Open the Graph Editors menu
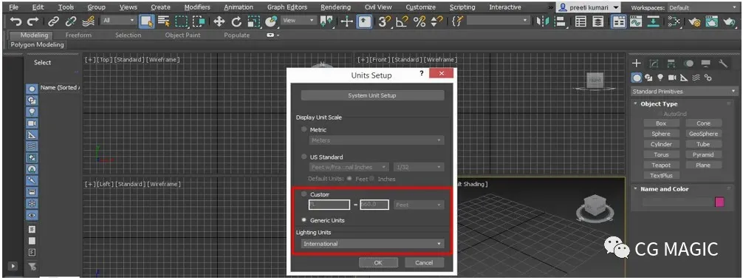The image size is (743, 280). point(287,7)
